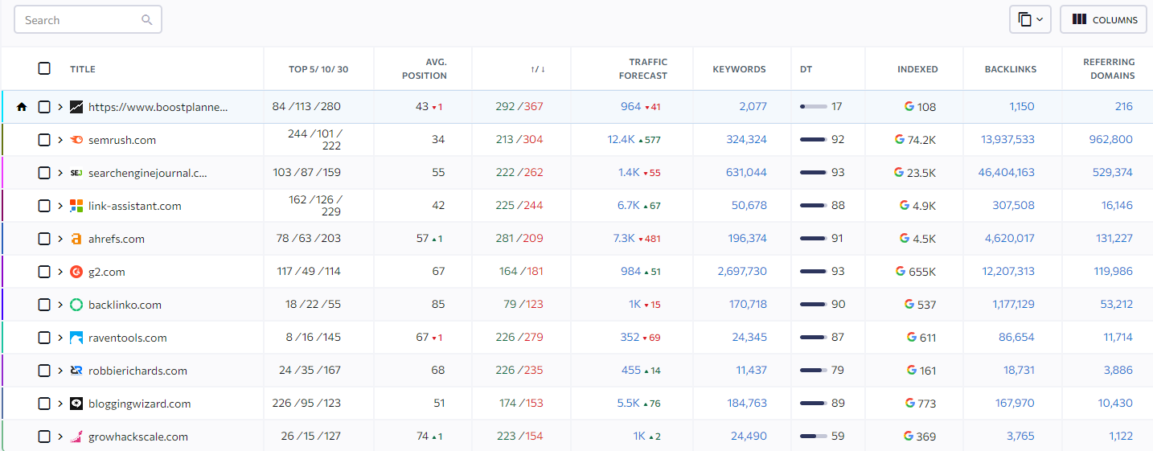Click the semrush.com favicon icon
The image size is (1153, 451).
(76, 140)
